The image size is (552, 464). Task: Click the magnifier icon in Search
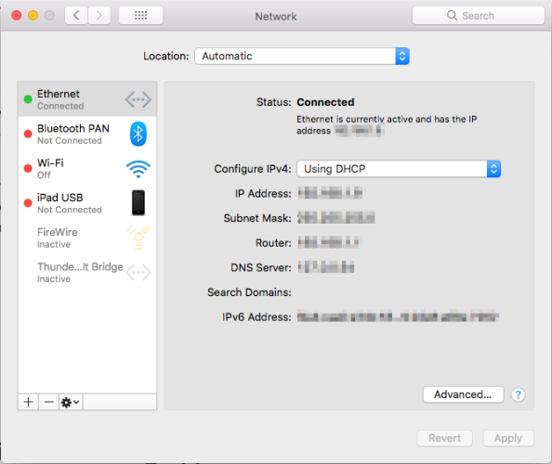pyautogui.click(x=452, y=16)
